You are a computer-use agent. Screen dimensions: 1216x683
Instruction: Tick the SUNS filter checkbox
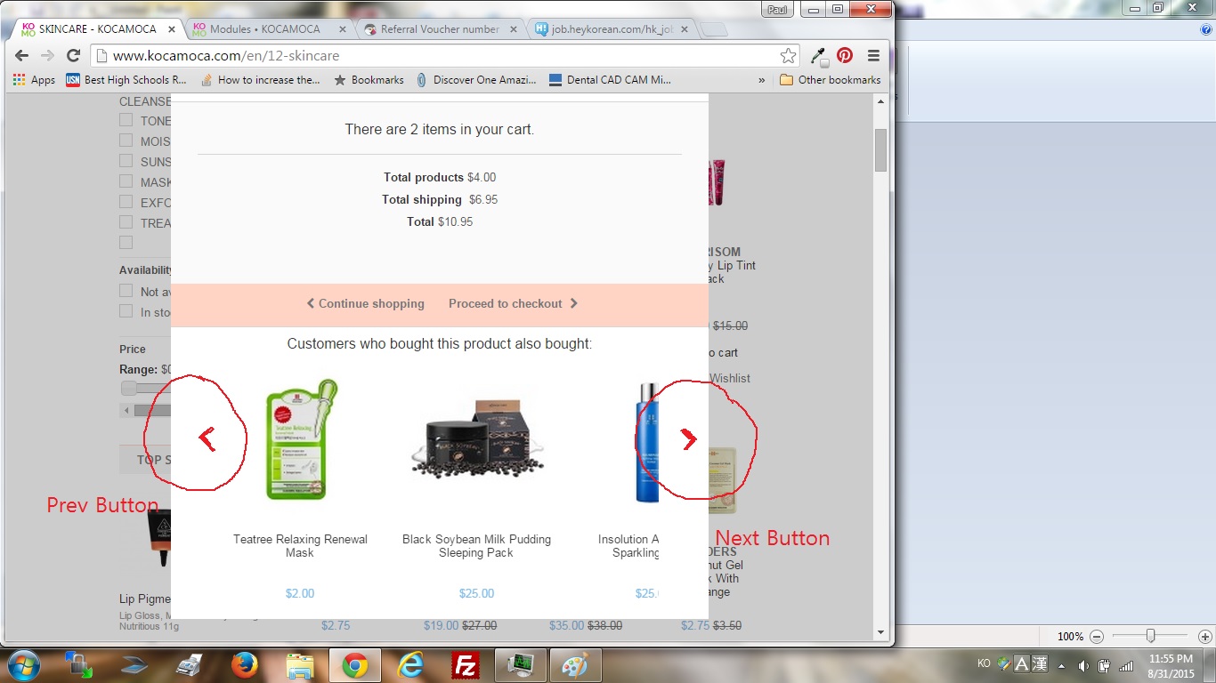pos(126,162)
